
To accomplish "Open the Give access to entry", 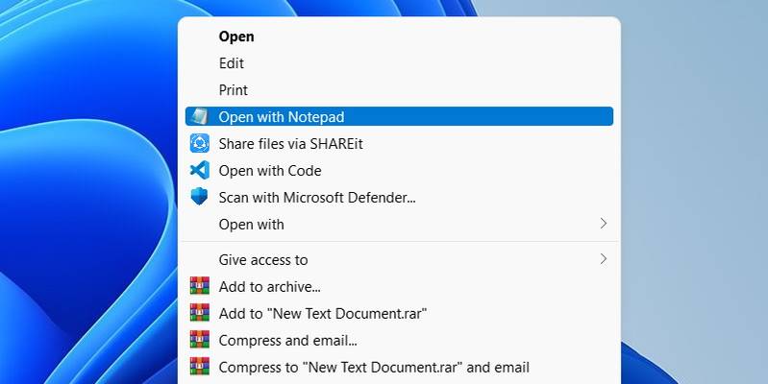I will 399,259.
